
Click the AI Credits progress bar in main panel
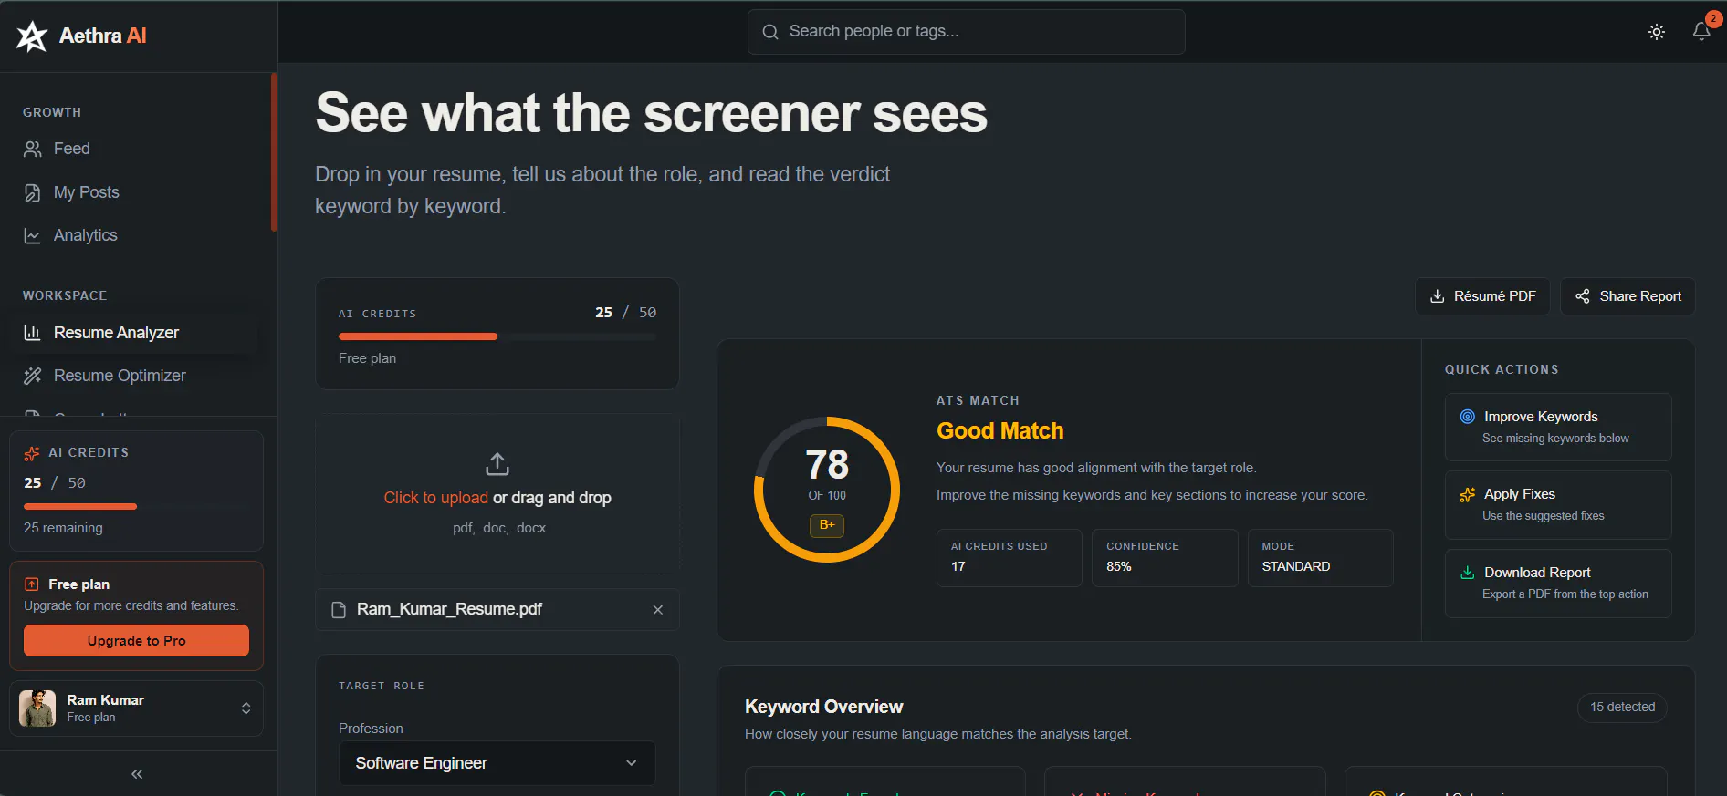point(497,336)
